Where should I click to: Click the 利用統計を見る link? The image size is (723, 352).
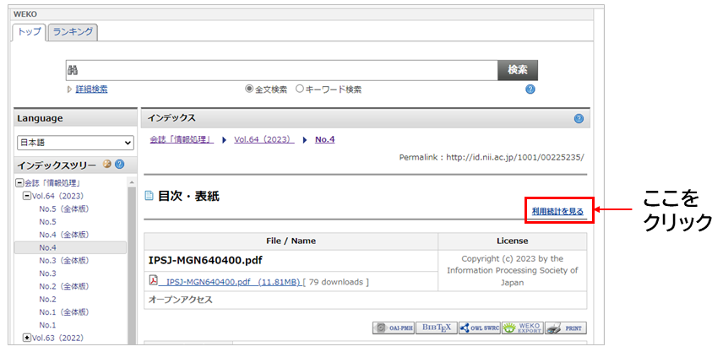[x=557, y=210]
